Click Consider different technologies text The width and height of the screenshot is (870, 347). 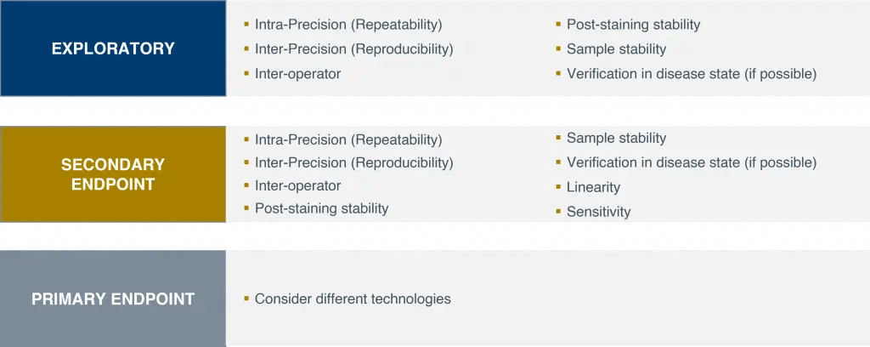click(x=353, y=299)
